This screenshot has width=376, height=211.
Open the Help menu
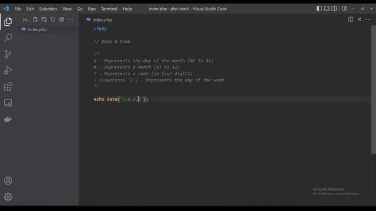127,9
